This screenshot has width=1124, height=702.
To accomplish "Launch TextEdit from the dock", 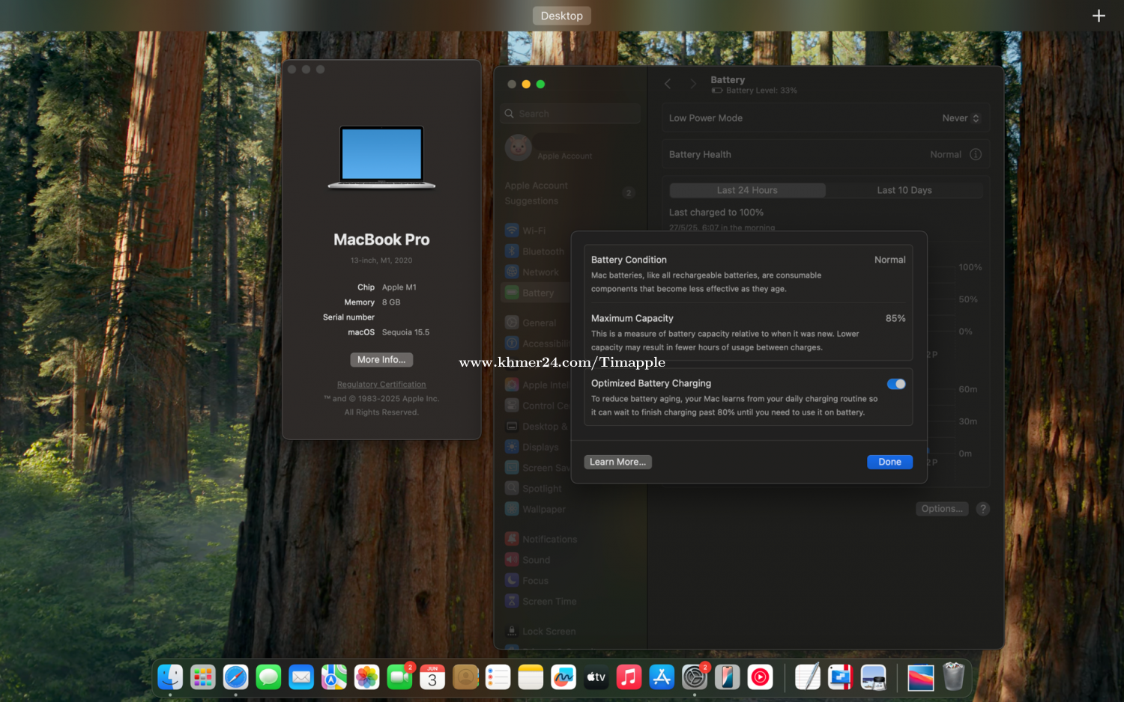I will tap(808, 677).
